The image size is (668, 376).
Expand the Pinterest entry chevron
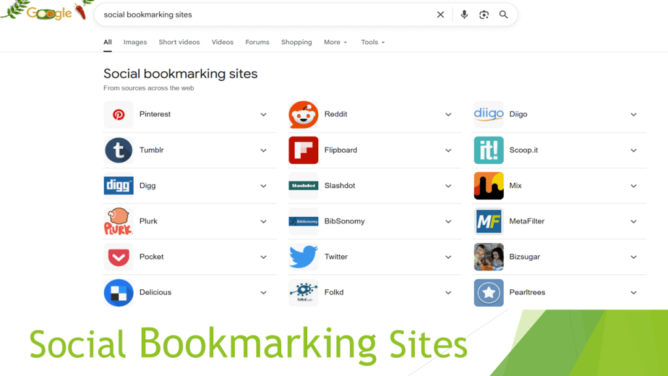pyautogui.click(x=264, y=115)
